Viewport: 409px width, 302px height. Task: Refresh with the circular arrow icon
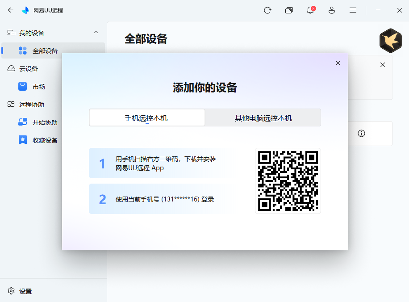pyautogui.click(x=267, y=10)
